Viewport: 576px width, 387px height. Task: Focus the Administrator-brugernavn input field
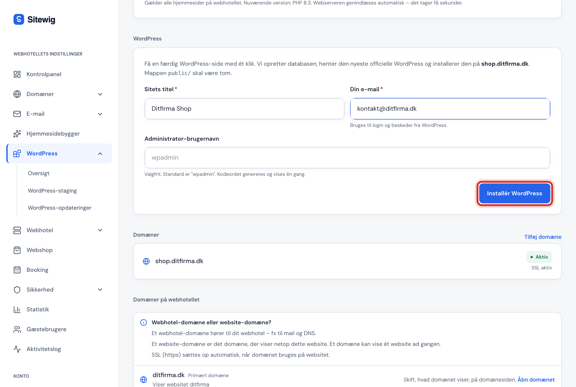(x=347, y=157)
